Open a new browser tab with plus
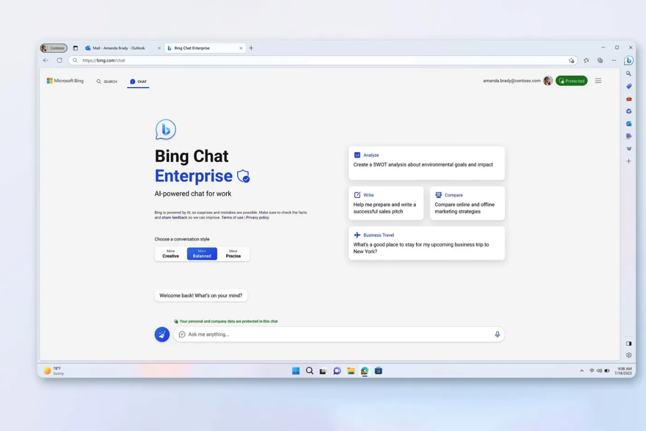Screen dimensions: 646x431 point(251,48)
